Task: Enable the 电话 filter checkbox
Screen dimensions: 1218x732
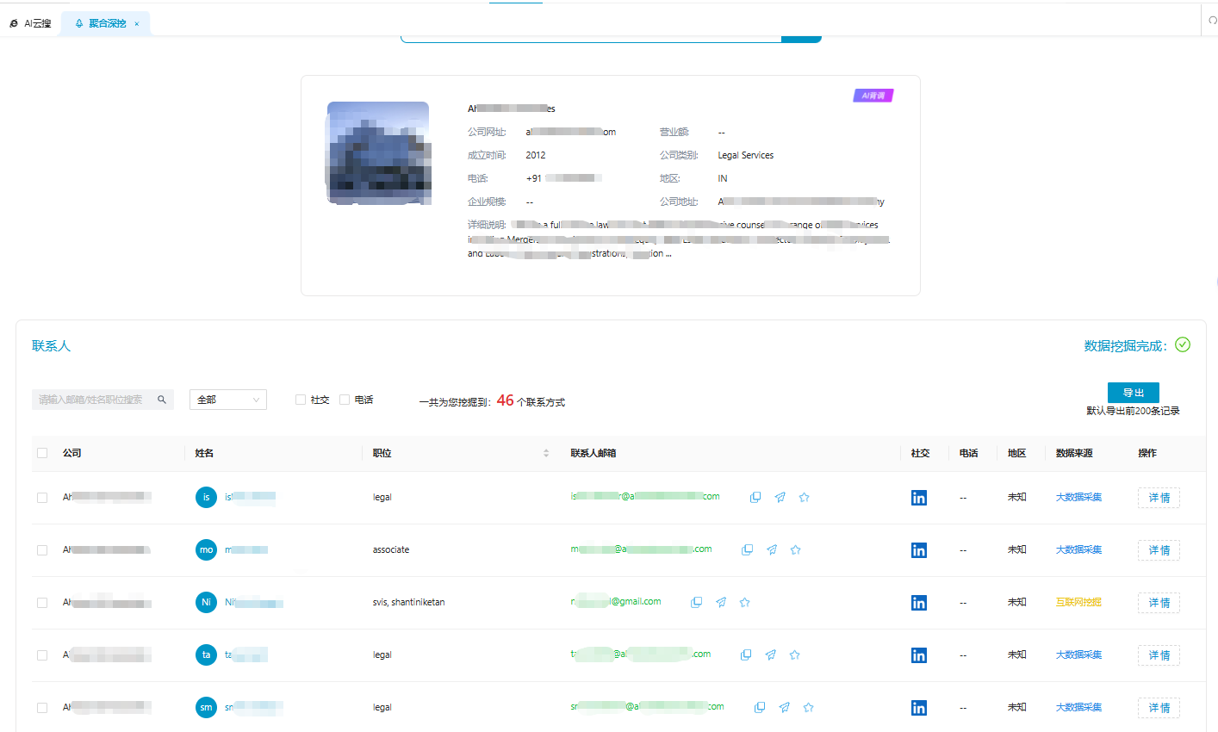Action: (345, 400)
